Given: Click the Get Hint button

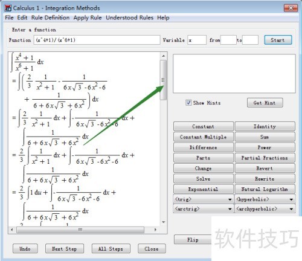Looking at the screenshot, I should [265, 103].
